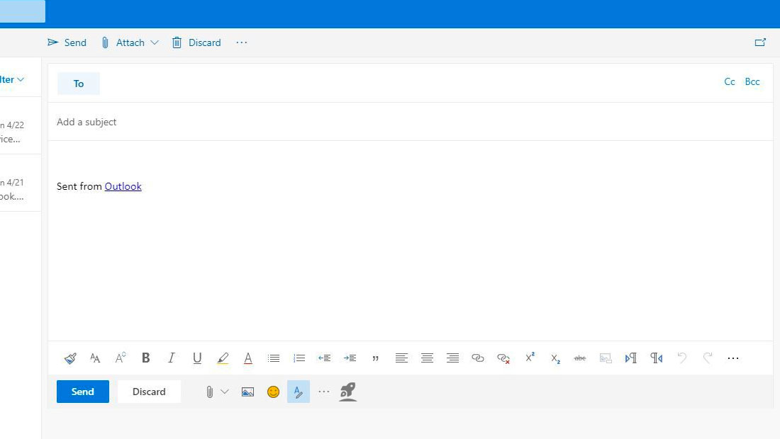Click Attach in the top toolbar
This screenshot has width=780, height=439.
click(x=123, y=42)
